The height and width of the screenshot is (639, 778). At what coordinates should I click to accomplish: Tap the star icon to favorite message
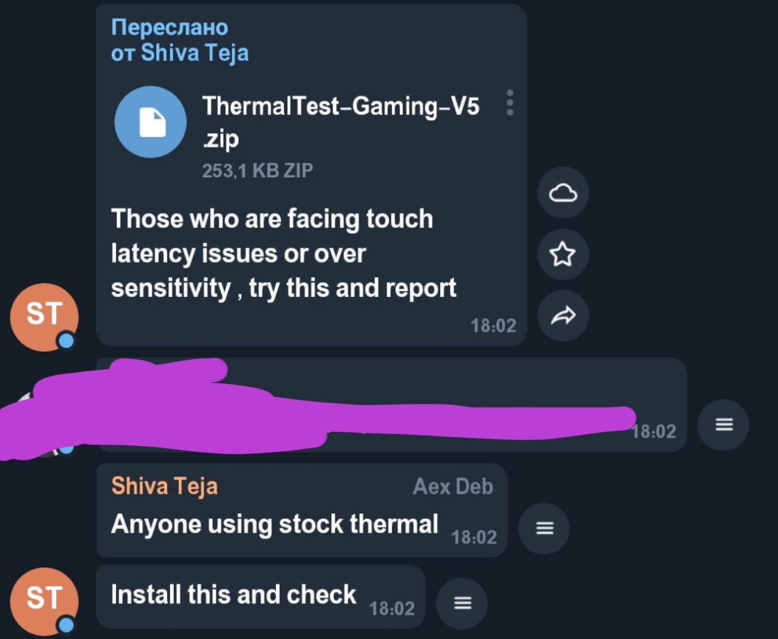click(563, 255)
